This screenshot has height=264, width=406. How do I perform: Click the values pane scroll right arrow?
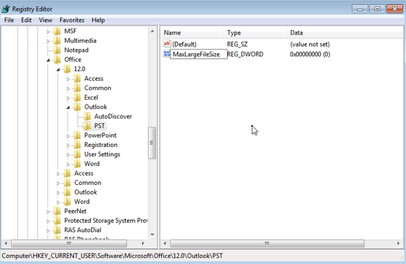398,243
